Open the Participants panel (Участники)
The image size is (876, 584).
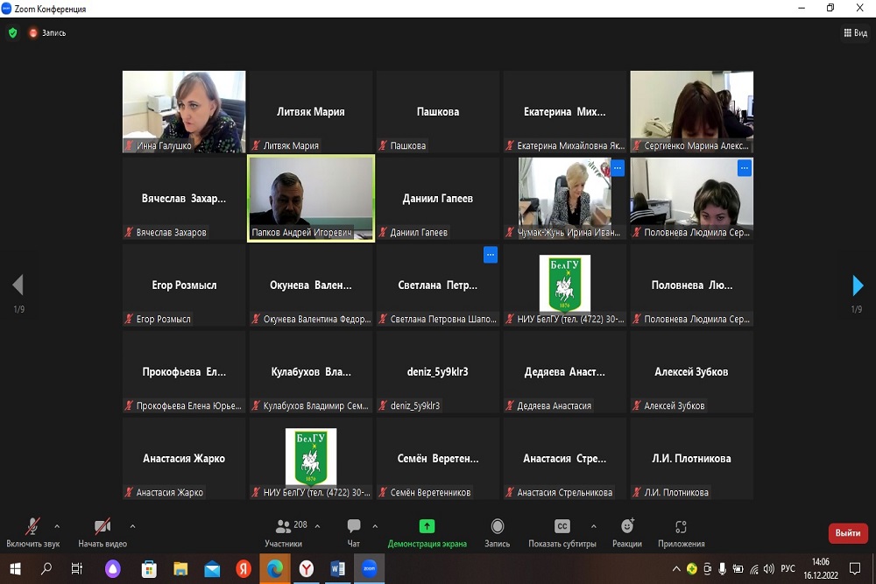point(284,531)
